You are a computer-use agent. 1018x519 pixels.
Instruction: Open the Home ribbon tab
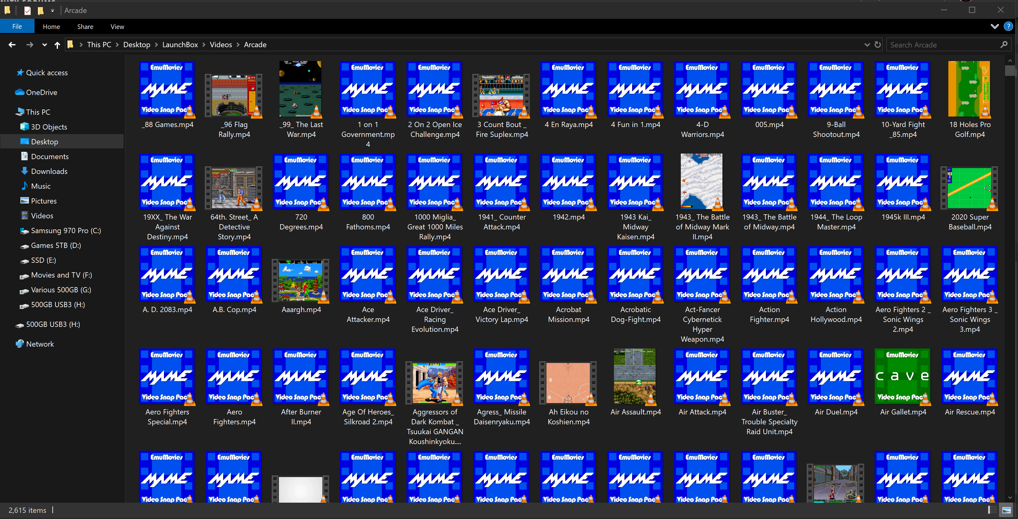[x=51, y=27]
